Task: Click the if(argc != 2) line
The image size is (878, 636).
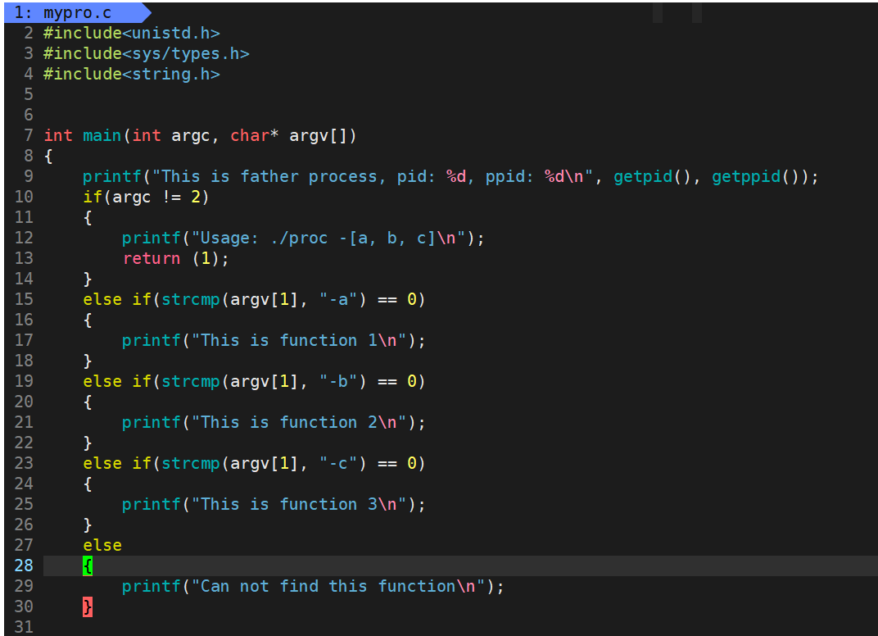Action: [146, 197]
